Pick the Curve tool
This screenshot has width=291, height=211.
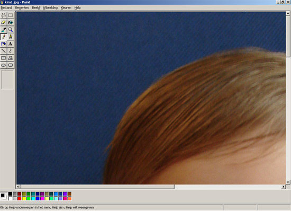tap(11, 51)
